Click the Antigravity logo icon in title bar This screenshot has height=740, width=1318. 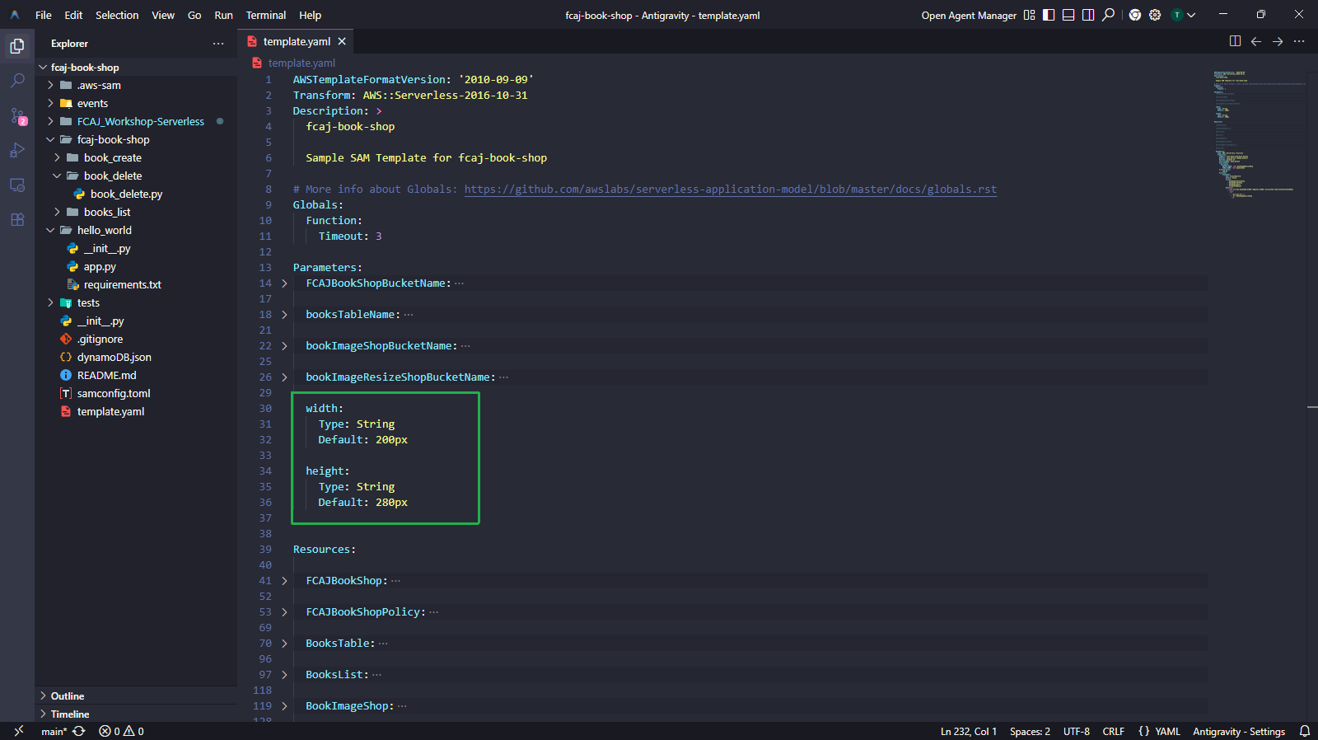click(15, 15)
